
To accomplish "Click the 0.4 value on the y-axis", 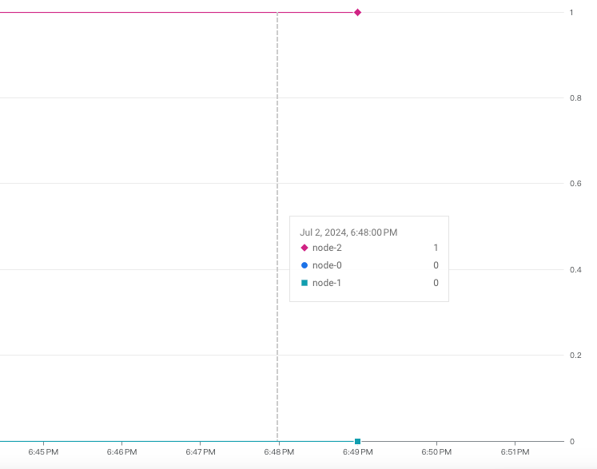I will [575, 270].
